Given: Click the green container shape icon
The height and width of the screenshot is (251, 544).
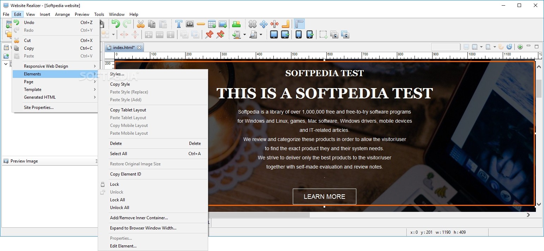Looking at the screenshot, I should tap(236, 24).
